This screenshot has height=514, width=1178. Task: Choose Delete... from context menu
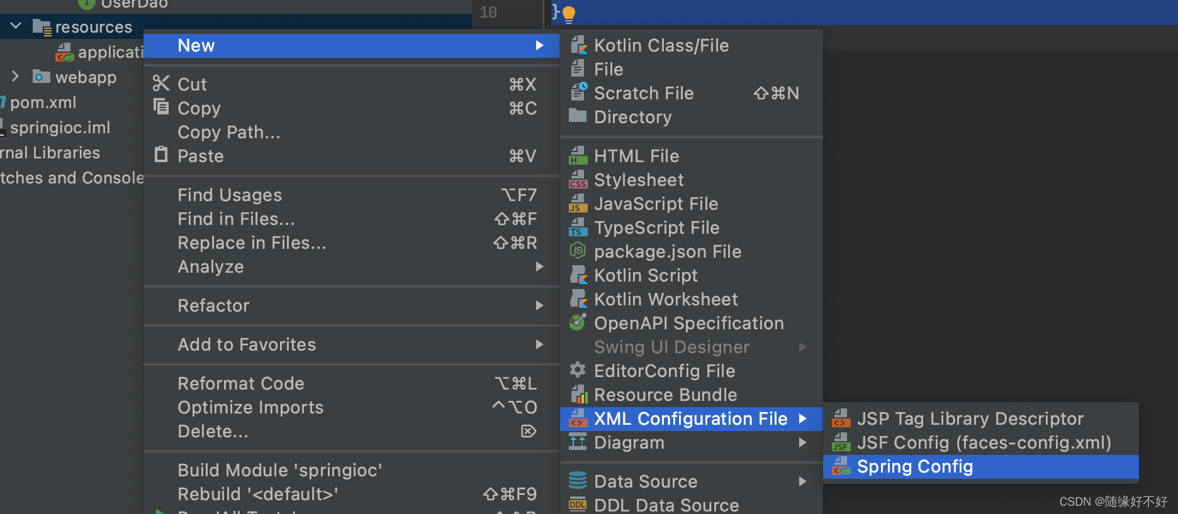[352, 431]
